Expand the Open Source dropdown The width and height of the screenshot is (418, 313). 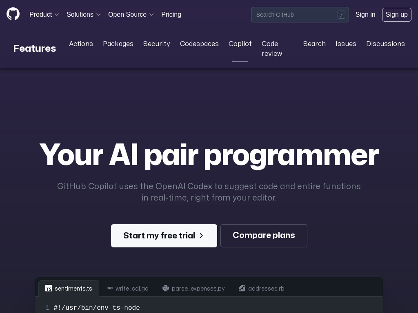pos(131,15)
